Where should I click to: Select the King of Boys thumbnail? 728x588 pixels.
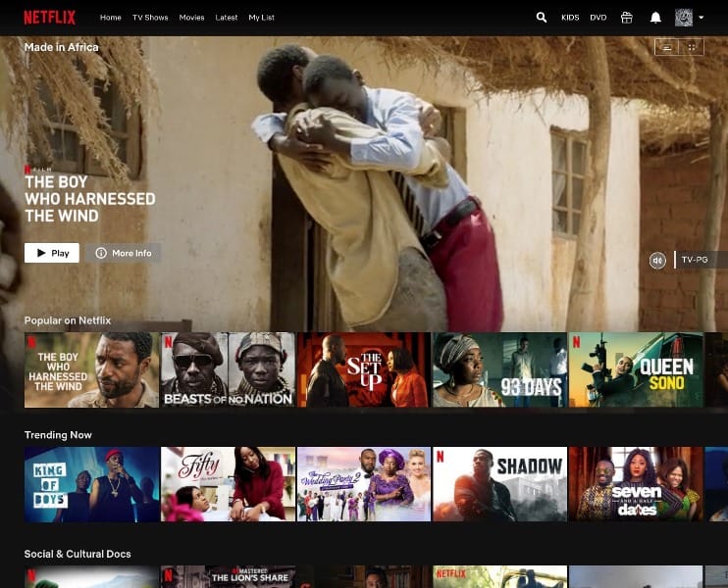(x=91, y=484)
